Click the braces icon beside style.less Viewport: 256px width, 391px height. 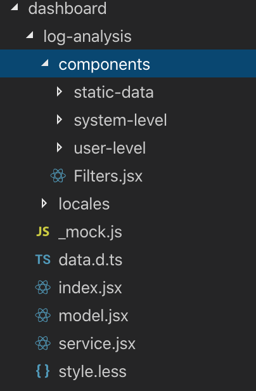coord(43,371)
